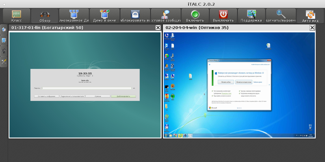The width and height of the screenshot is (325, 162).
Task: Send a text message to students
Action: (166, 16)
